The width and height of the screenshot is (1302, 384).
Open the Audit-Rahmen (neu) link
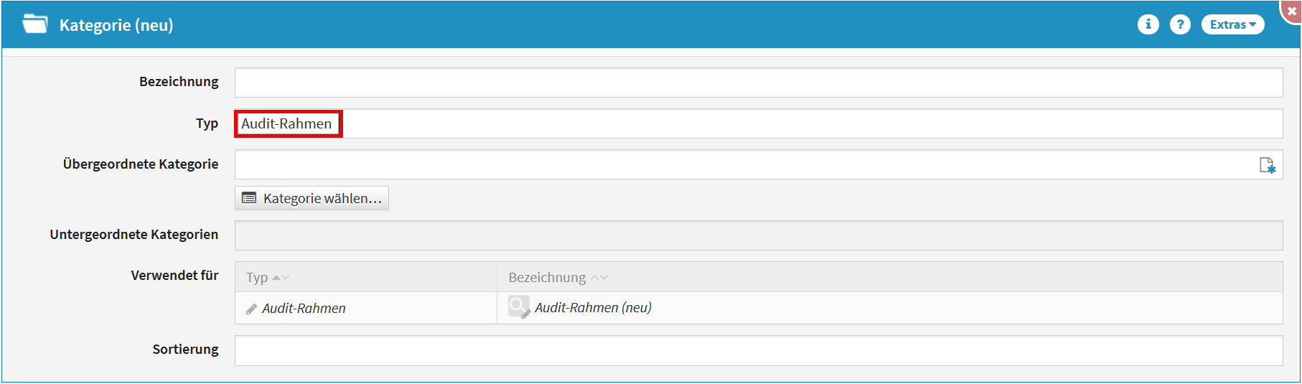tap(593, 308)
